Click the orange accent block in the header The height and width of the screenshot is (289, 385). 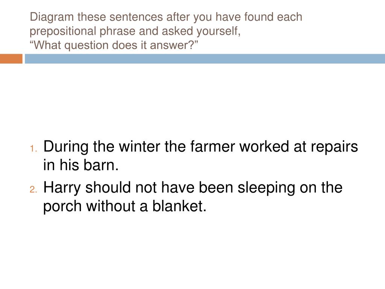[x=11, y=59]
